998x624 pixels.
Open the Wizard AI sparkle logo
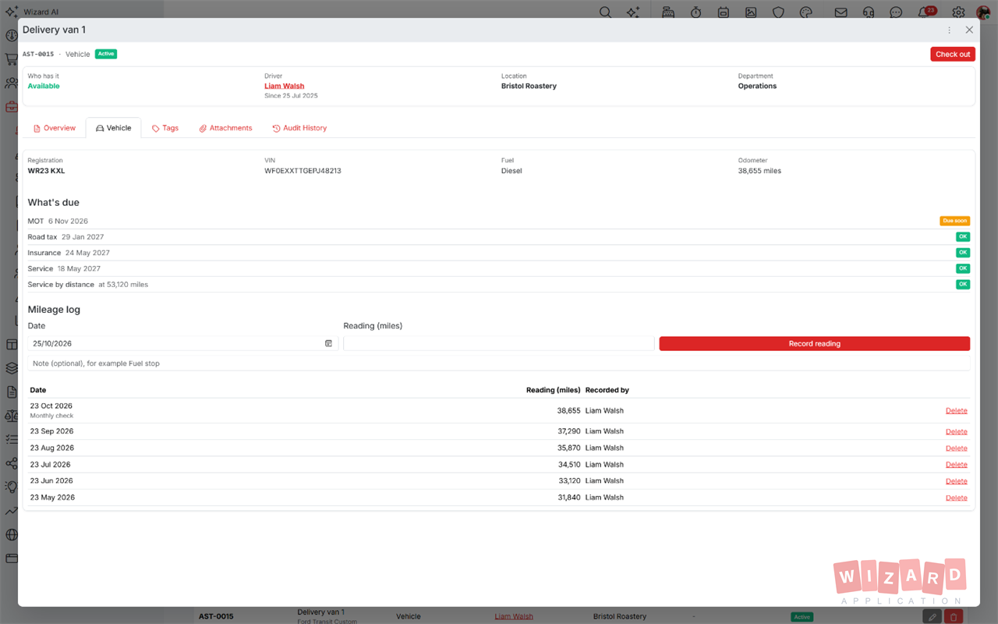pos(11,12)
